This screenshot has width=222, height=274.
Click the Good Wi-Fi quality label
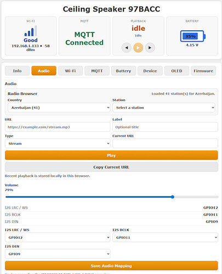pos(31,40)
